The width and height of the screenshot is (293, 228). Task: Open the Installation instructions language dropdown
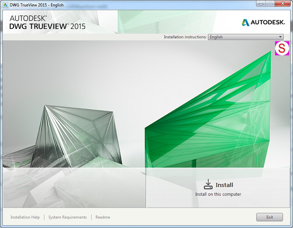click(246, 37)
